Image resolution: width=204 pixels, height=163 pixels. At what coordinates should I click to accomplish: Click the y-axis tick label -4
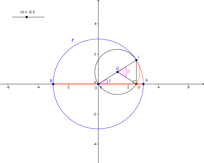(94, 144)
